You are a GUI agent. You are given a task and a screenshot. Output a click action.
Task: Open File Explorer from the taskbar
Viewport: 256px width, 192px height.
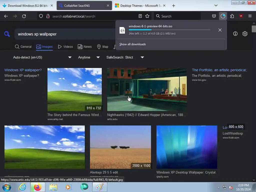53,187
